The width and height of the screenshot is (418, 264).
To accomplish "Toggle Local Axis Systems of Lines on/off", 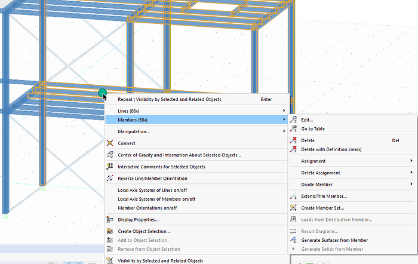I will click(x=165, y=190).
